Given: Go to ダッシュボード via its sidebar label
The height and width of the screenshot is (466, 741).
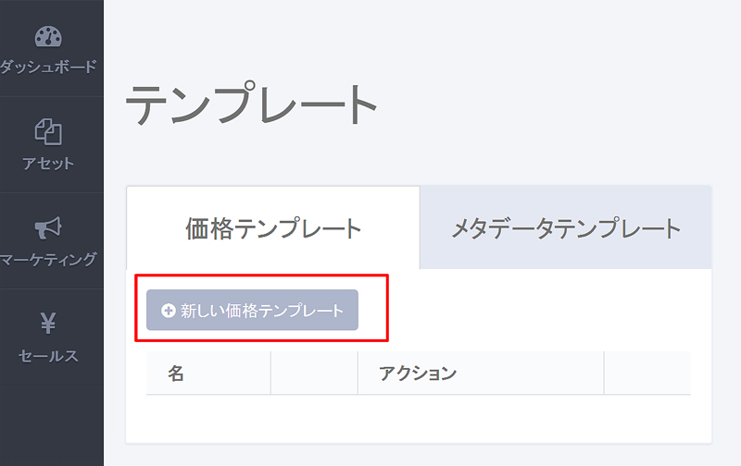Looking at the screenshot, I should 48,67.
